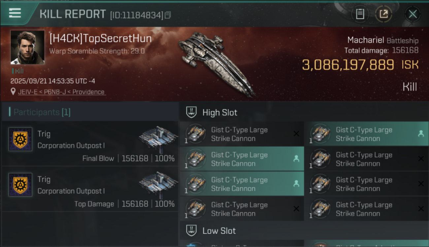429x247 pixels.
Task: Close the Kill Report window
Action: [x=412, y=14]
